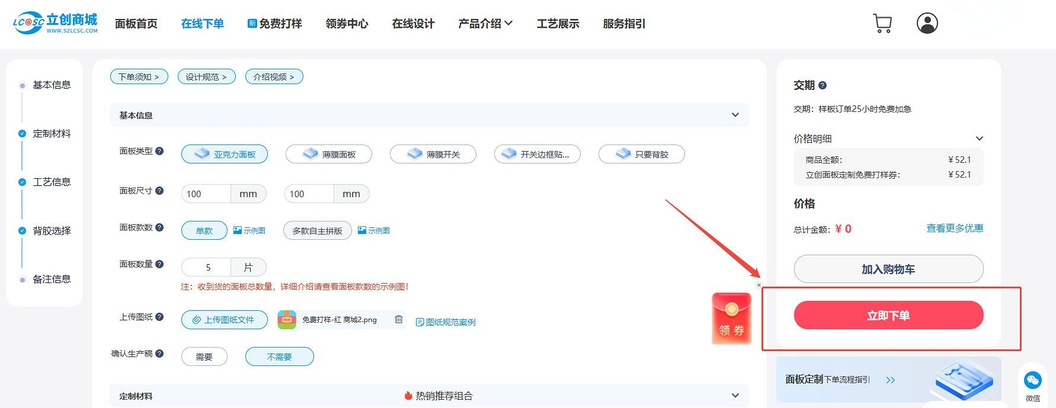Click the red coupon envelope icon
1056x408 pixels.
pyautogui.click(x=731, y=319)
